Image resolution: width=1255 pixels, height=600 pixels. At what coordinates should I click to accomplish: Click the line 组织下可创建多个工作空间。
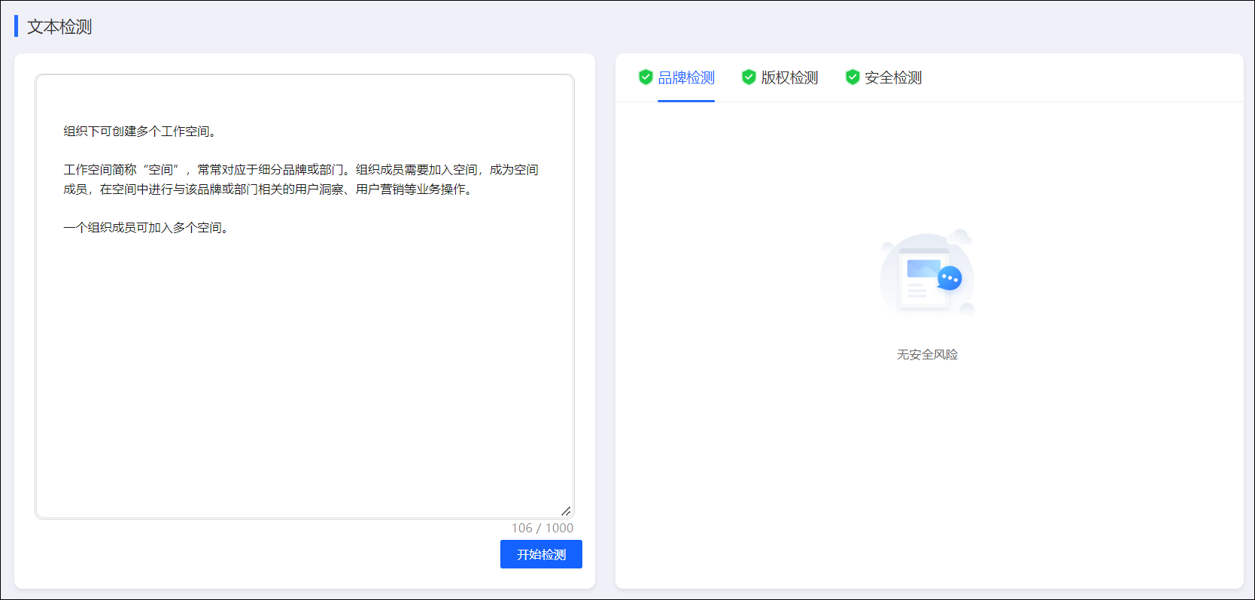pyautogui.click(x=142, y=131)
